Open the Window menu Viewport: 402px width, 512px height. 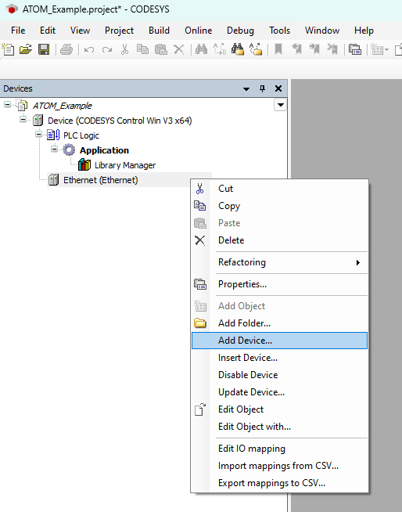click(322, 31)
